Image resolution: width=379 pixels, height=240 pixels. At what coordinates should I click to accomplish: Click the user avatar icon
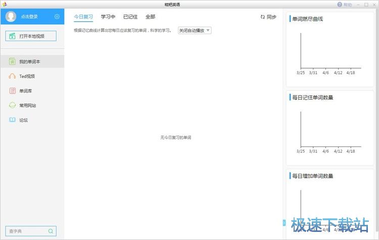point(11,17)
